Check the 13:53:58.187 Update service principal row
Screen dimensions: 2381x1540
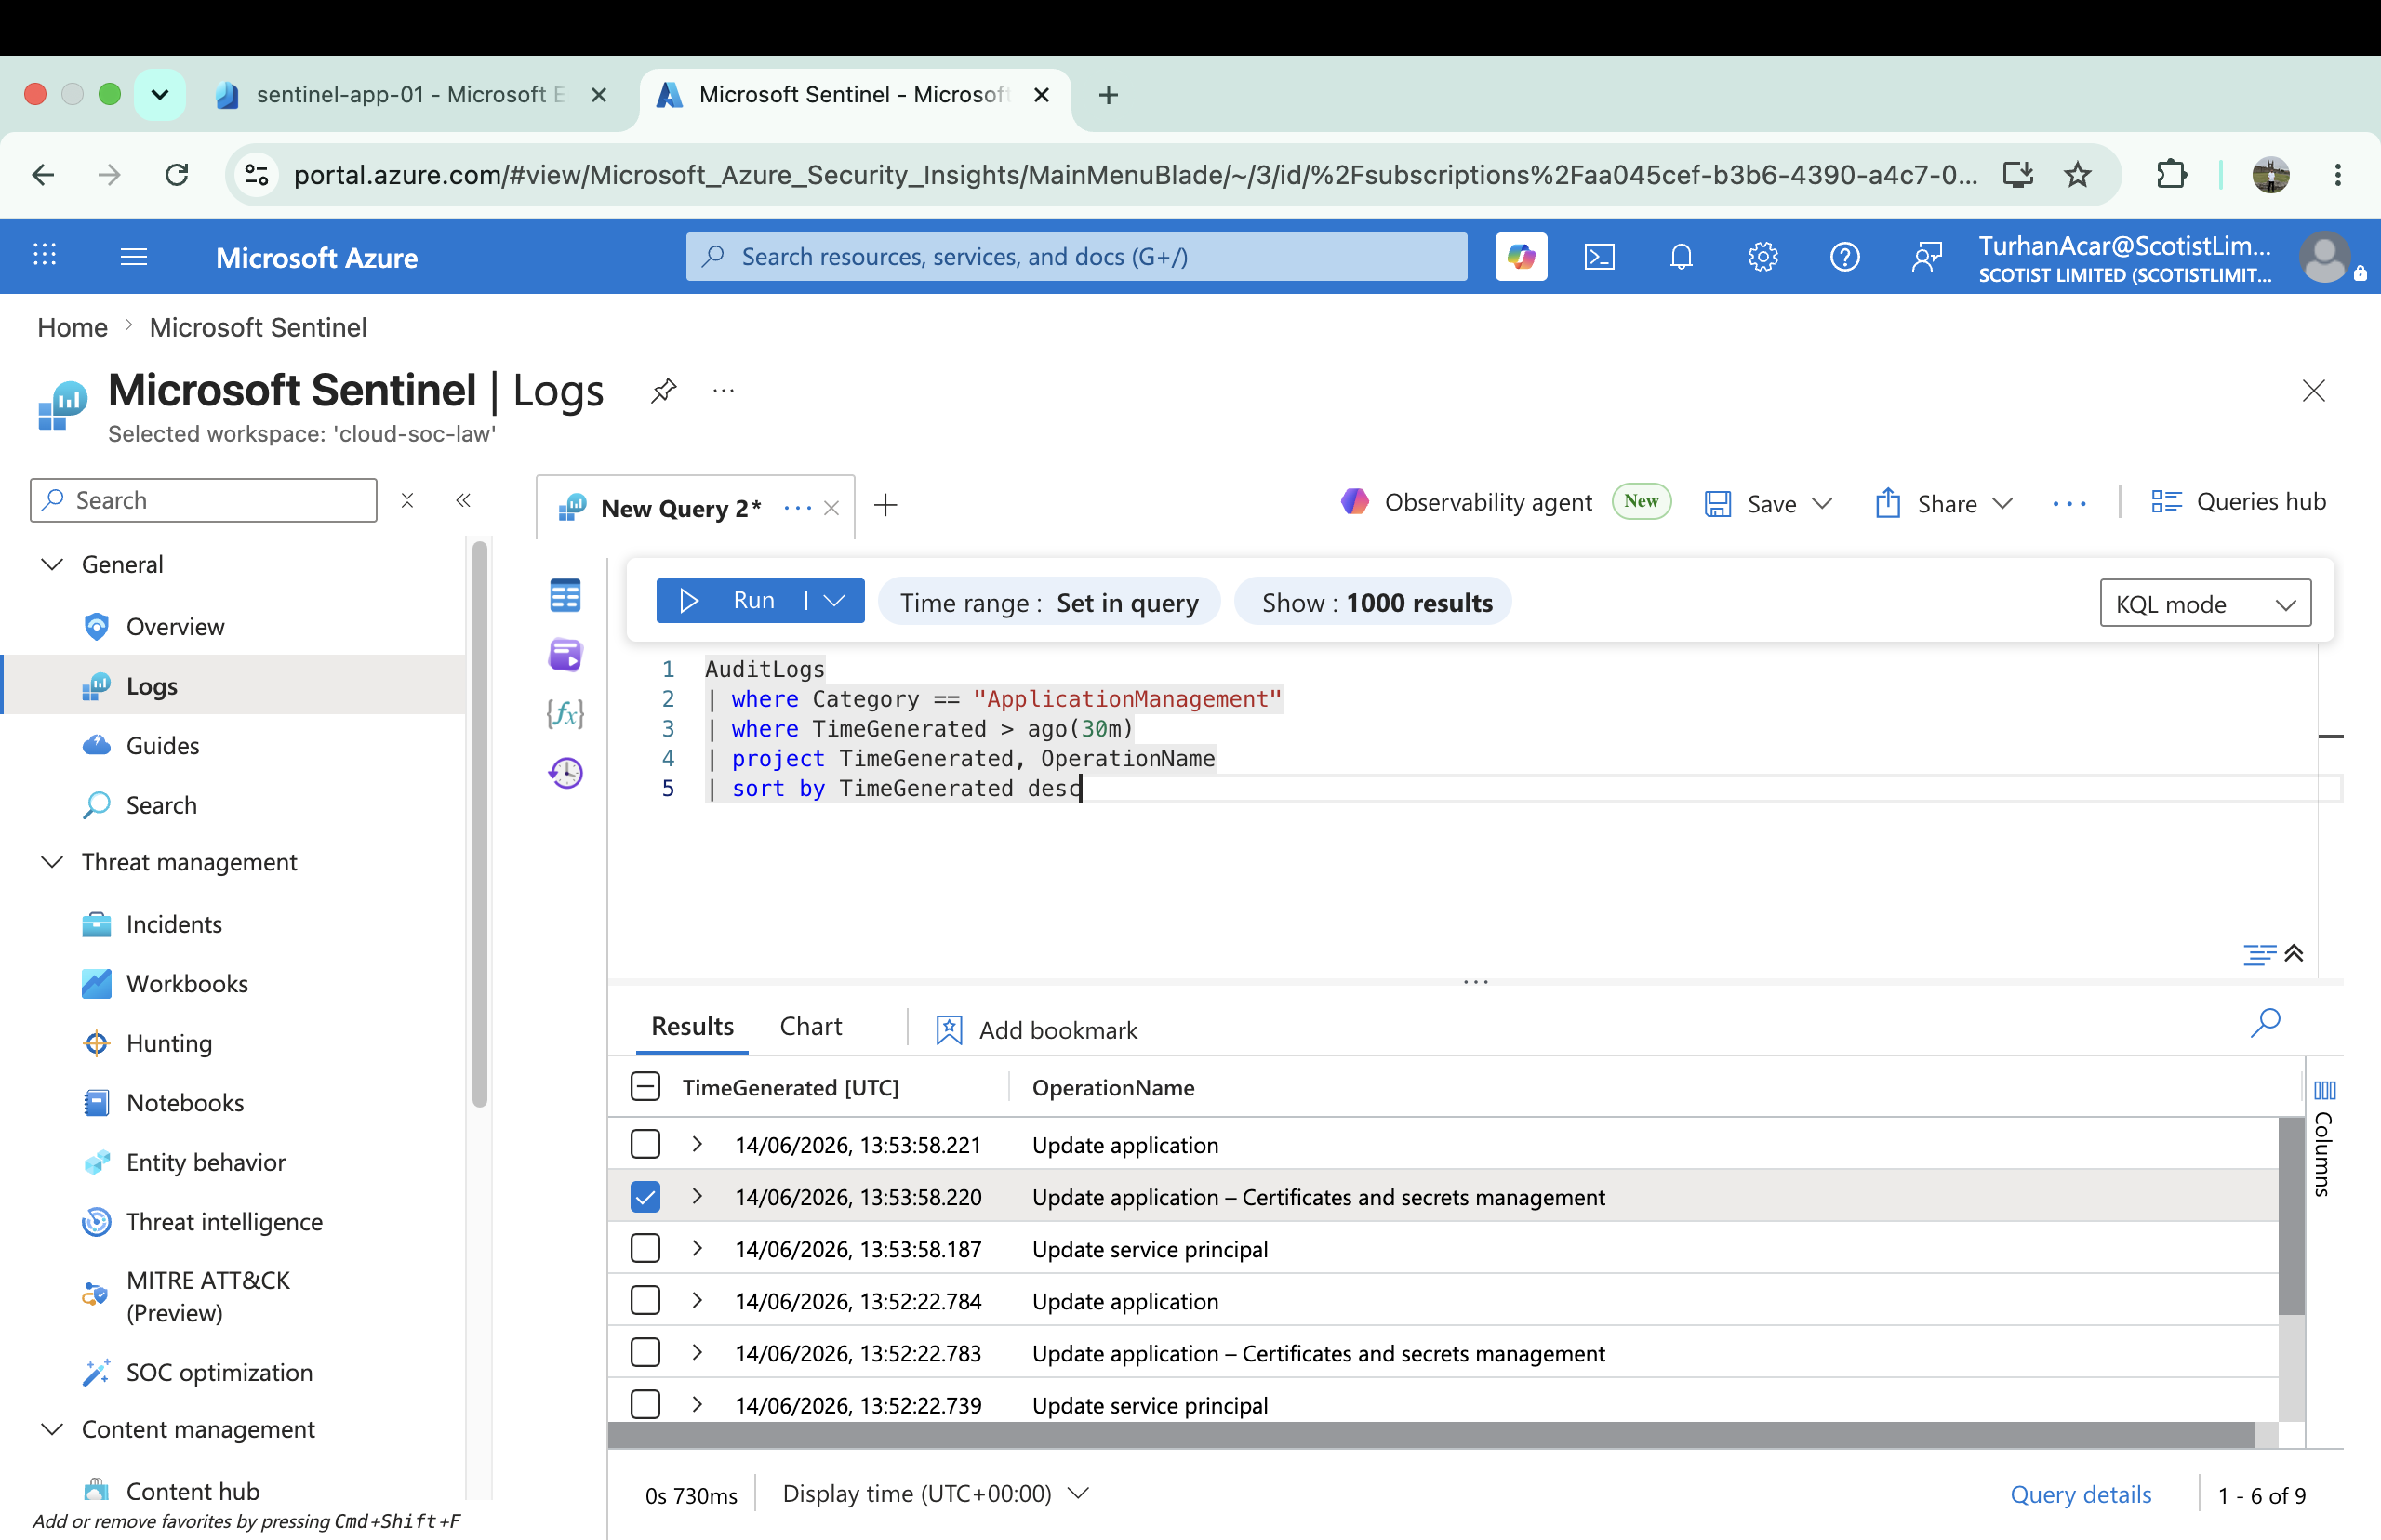click(x=645, y=1248)
